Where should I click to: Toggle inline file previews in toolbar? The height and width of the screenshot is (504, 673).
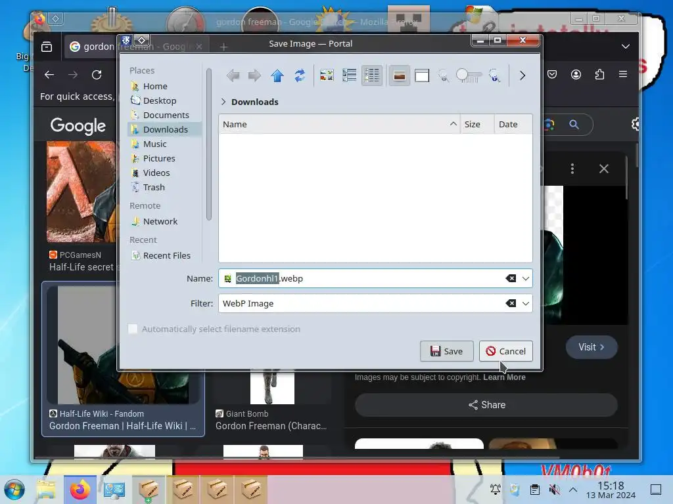point(399,76)
